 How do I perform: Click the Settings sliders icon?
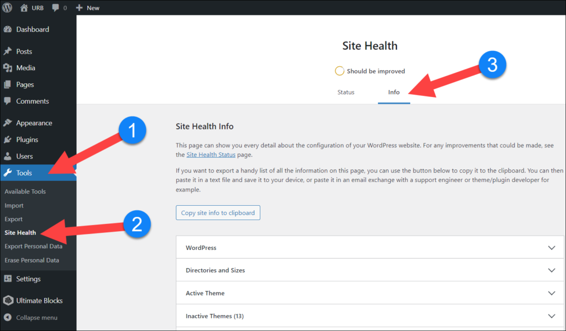[8, 279]
